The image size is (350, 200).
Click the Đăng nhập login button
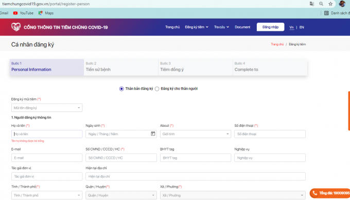271,27
